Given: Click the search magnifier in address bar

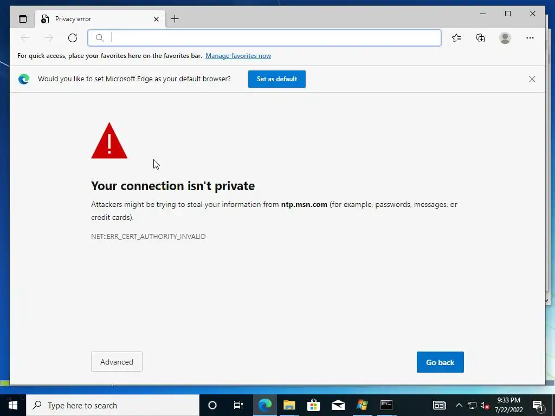Looking at the screenshot, I should [x=100, y=38].
